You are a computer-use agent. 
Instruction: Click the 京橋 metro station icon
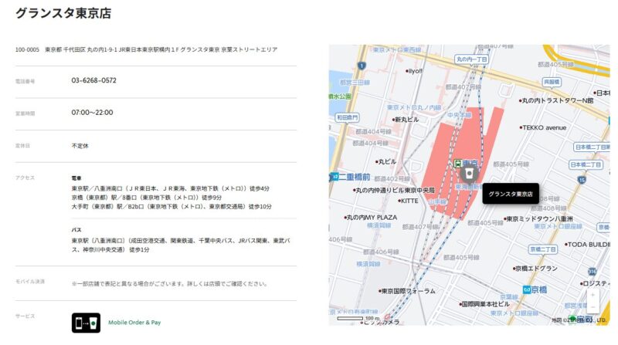(x=527, y=290)
